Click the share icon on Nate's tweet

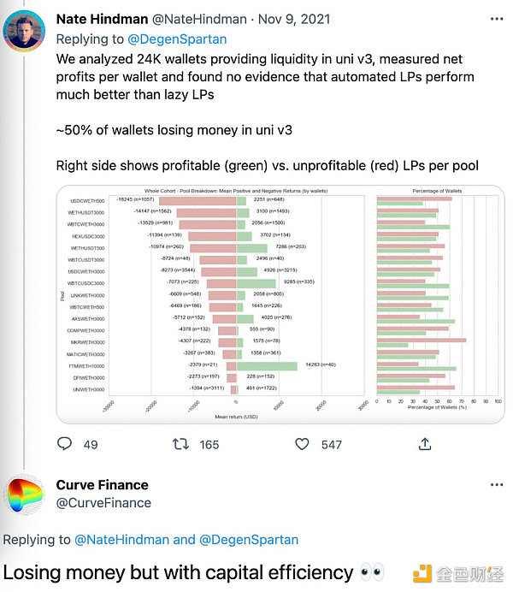[425, 444]
